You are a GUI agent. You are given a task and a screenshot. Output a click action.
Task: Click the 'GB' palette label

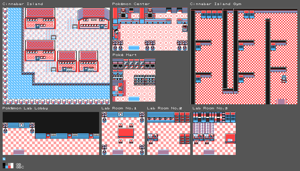click(18, 165)
